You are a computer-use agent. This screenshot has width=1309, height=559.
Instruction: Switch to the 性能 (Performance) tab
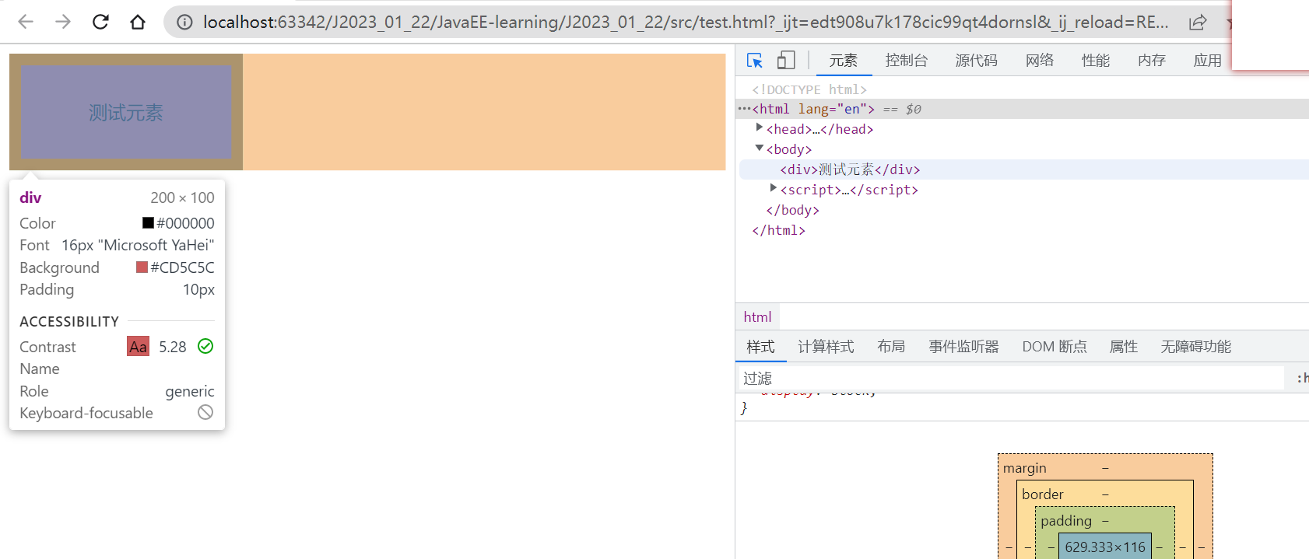pyautogui.click(x=1096, y=61)
